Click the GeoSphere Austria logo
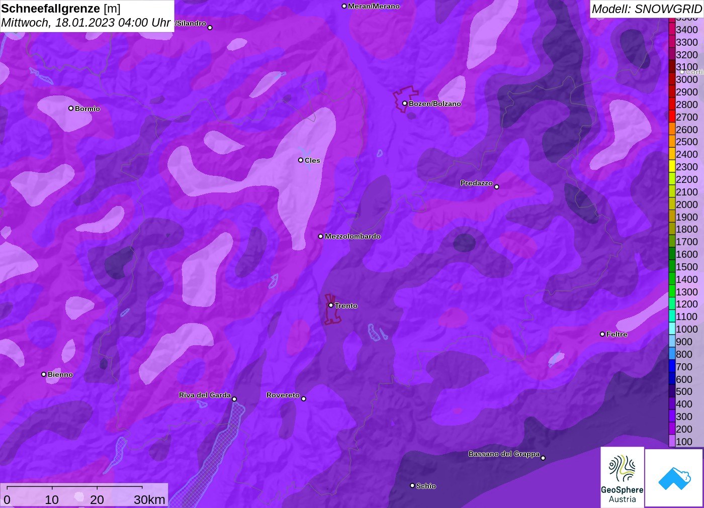Screen dimensions: 704x508 click(622, 477)
